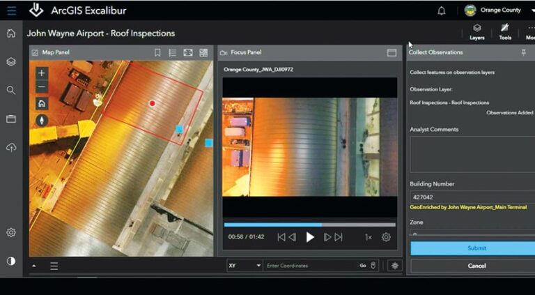Open the More options menu
The height and width of the screenshot is (295, 535).
click(x=530, y=32)
